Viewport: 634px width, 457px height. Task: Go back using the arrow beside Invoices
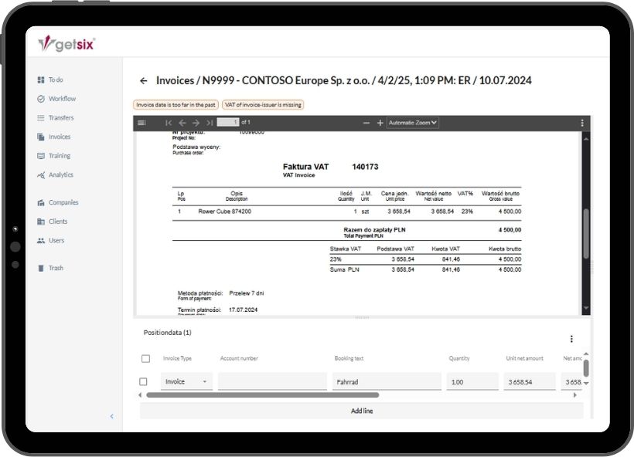(144, 81)
